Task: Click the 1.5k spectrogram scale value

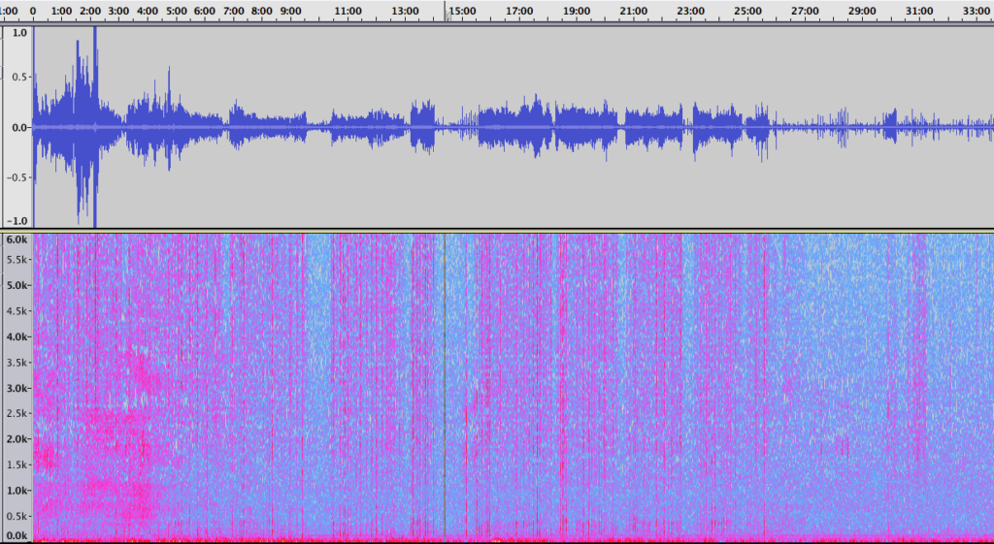Action: (x=17, y=464)
